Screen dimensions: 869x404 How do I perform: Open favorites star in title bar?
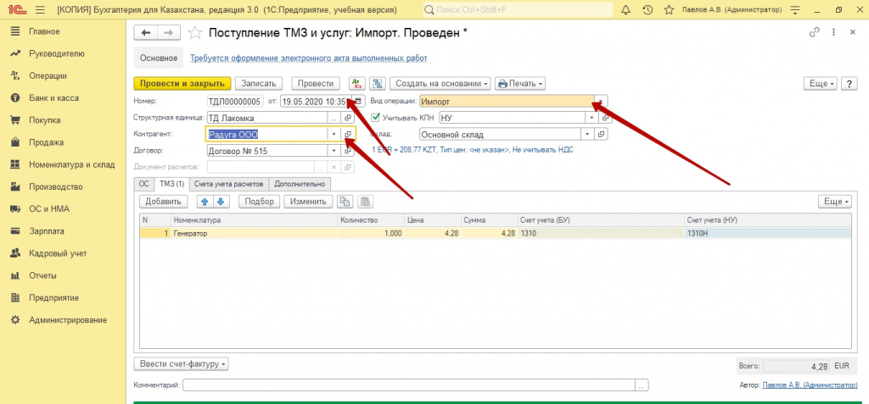pyautogui.click(x=669, y=10)
